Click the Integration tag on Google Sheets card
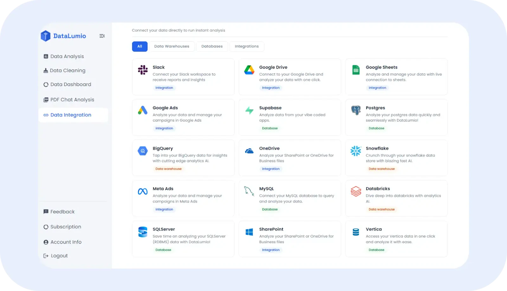Viewport: 507px width, 291px height. point(377,88)
